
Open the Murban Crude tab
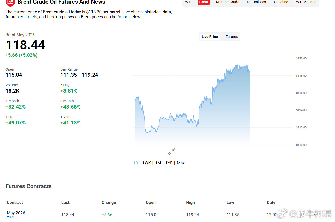(227, 2)
